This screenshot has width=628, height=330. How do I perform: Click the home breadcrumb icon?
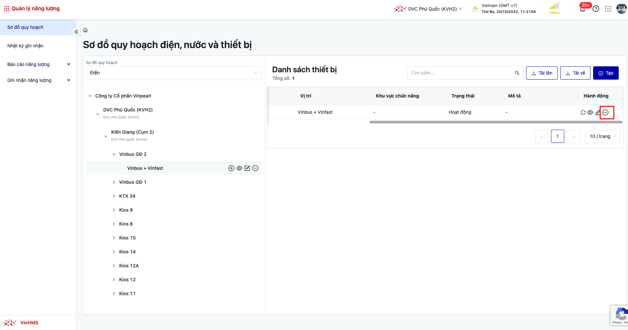pyautogui.click(x=85, y=30)
